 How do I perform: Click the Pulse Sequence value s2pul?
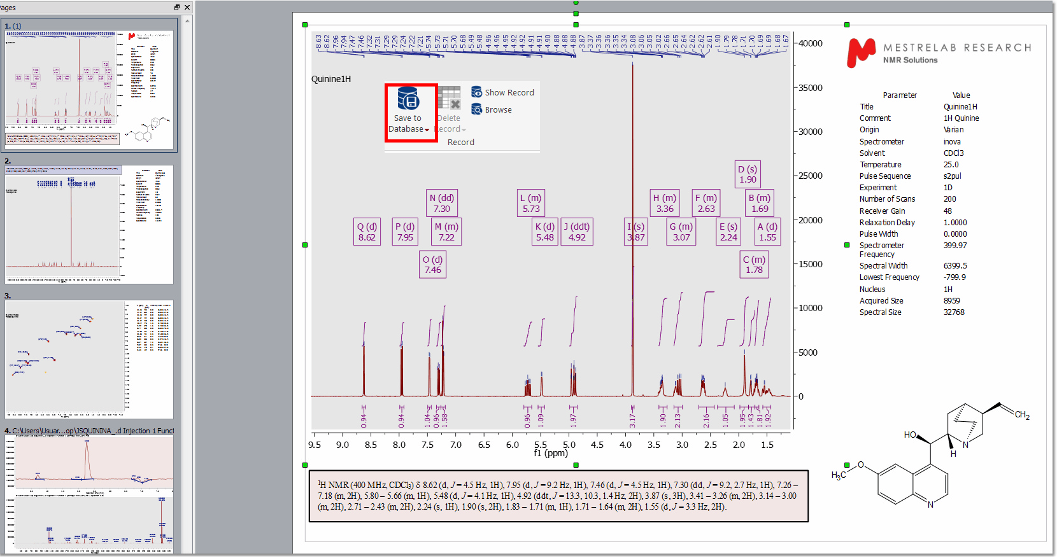click(x=953, y=176)
